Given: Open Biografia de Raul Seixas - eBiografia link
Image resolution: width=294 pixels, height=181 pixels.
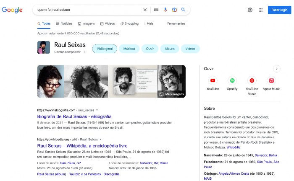Looking at the screenshot, I should click(x=74, y=116).
